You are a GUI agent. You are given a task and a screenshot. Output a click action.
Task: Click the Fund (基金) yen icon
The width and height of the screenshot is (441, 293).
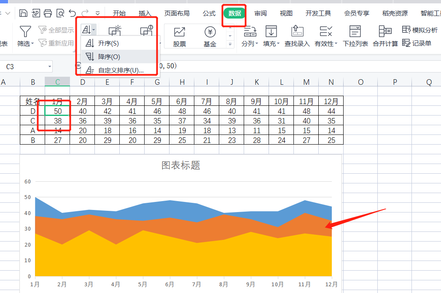(210, 32)
